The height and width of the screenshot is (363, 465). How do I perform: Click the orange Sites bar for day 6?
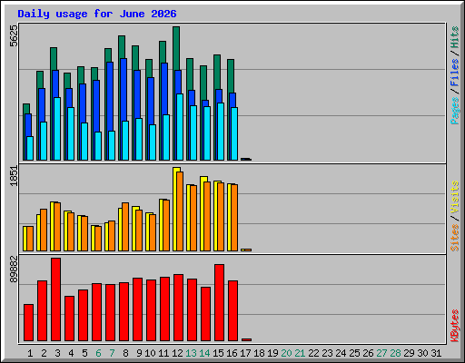point(98,239)
